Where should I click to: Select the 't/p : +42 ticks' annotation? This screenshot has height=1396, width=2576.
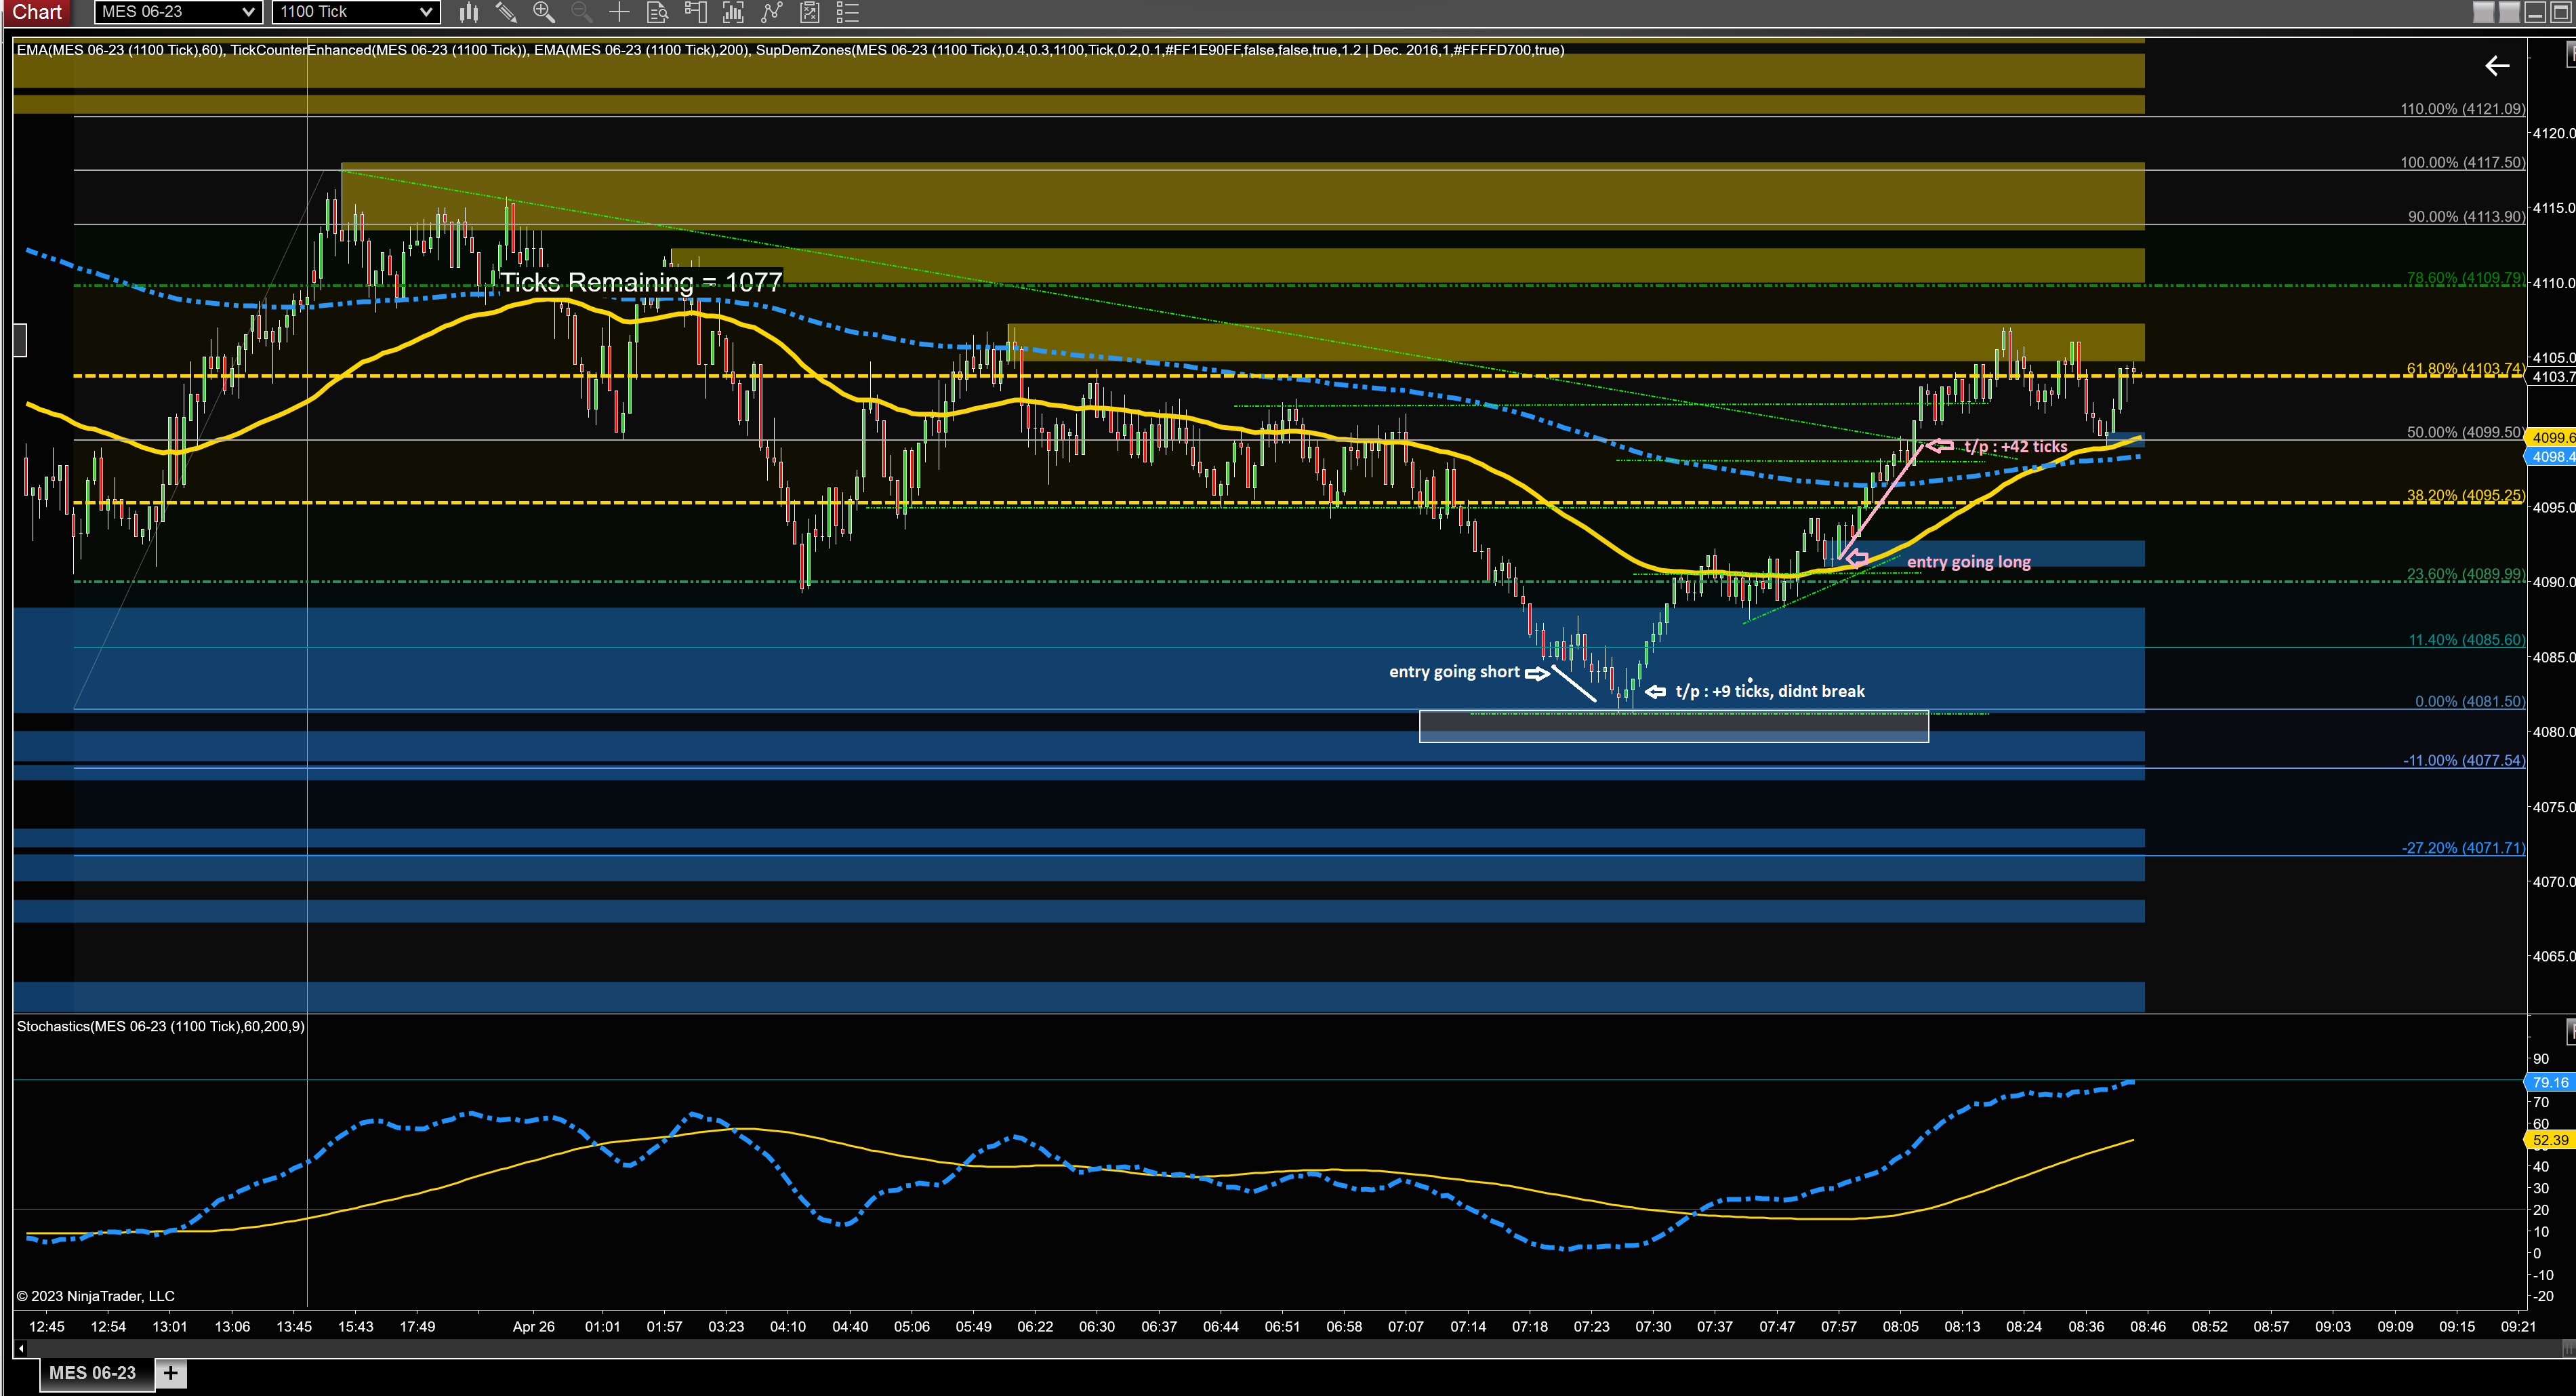(2015, 446)
